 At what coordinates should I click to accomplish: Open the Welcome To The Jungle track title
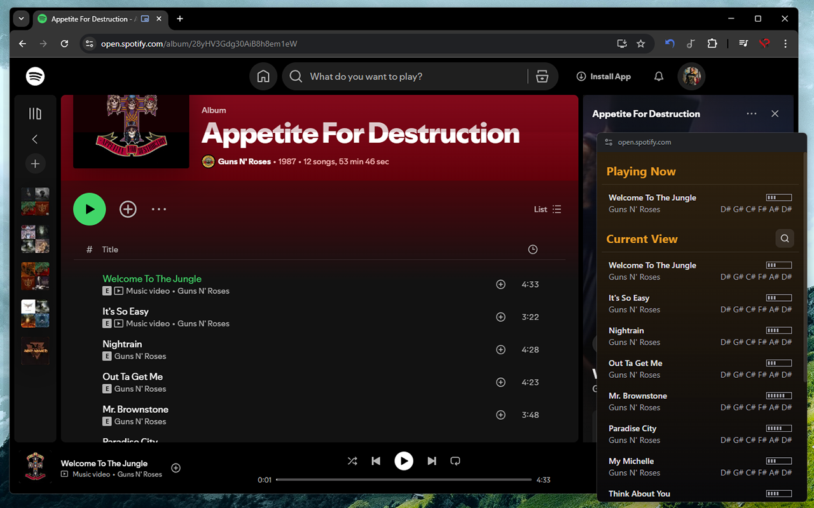(x=152, y=279)
